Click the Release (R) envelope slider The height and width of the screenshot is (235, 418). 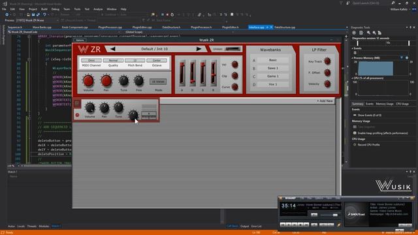coord(214,73)
